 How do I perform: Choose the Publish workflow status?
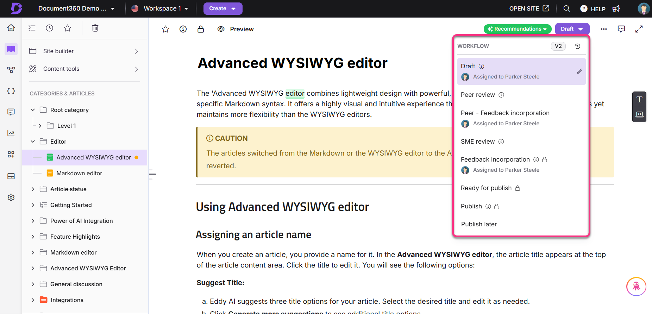[x=471, y=206]
